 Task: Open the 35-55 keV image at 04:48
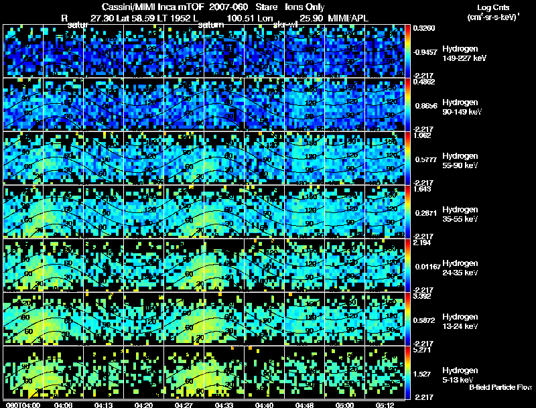click(304, 212)
